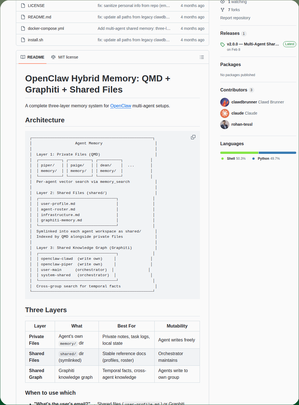Open the OpenClaw link in description
The width and height of the screenshot is (299, 405).
pyautogui.click(x=121, y=106)
